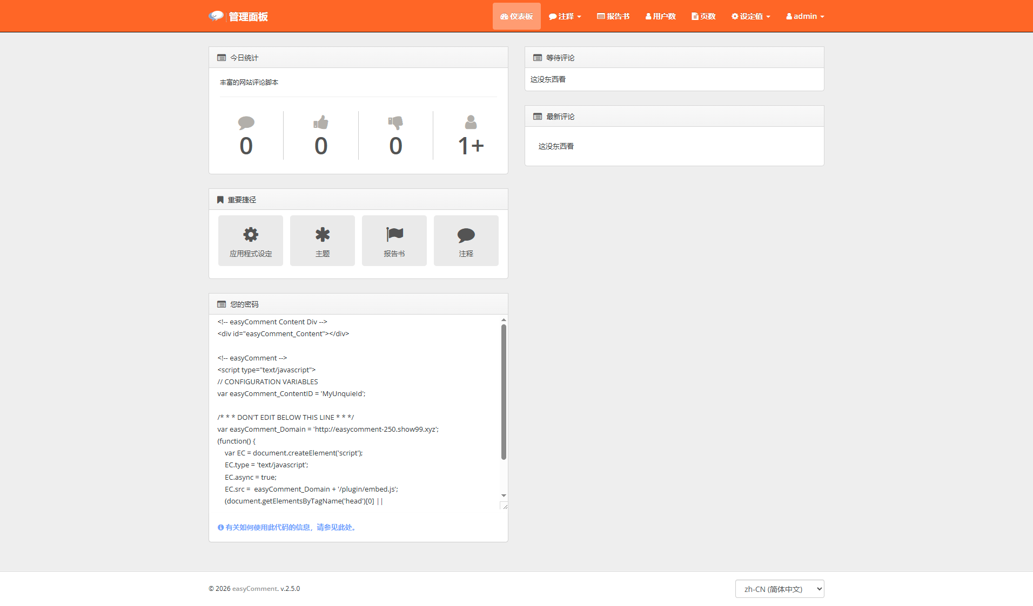Open the 页数 pages menu item
The image size is (1033, 606).
click(703, 16)
